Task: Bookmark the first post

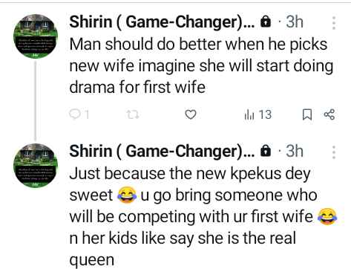Action: click(x=307, y=115)
